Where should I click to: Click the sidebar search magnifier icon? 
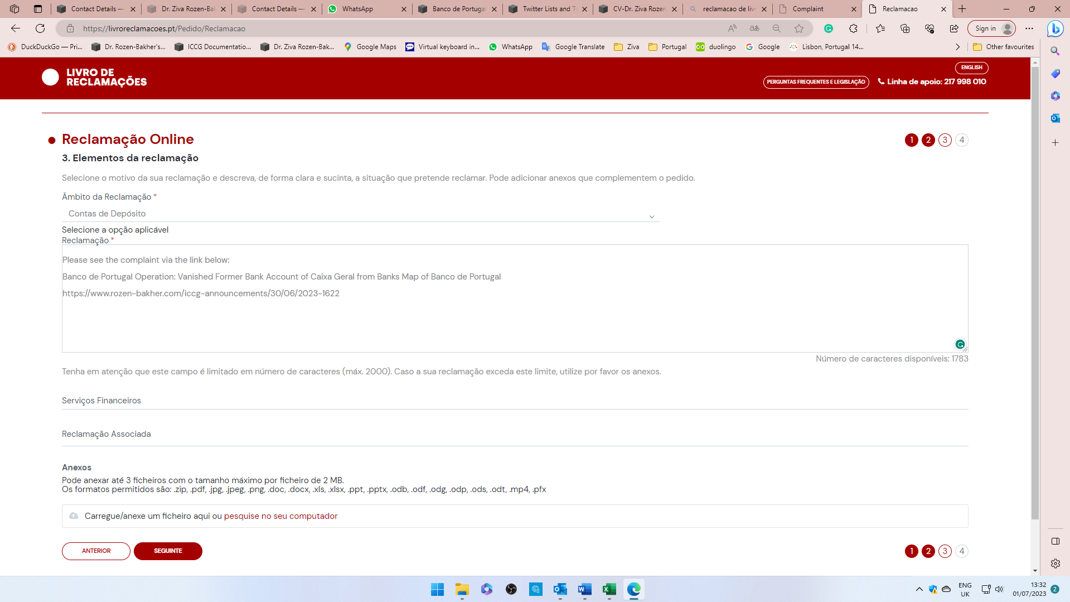pos(1055,51)
